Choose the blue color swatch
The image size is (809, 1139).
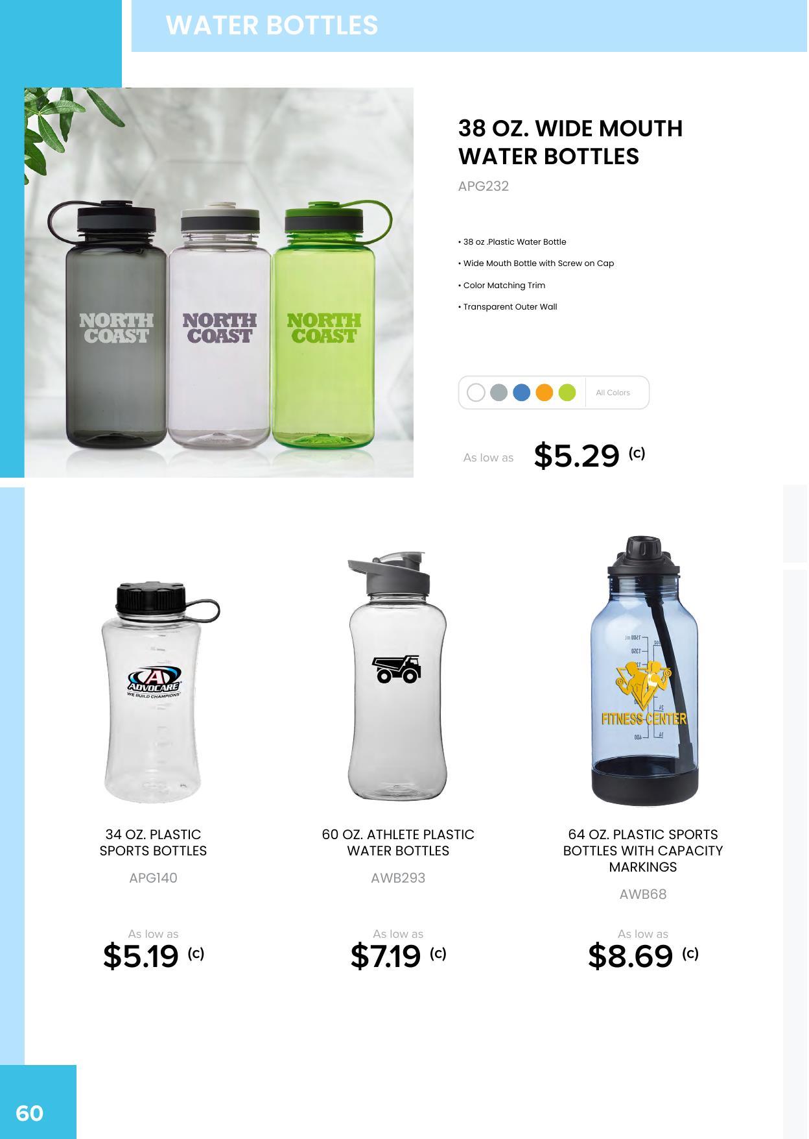521,393
